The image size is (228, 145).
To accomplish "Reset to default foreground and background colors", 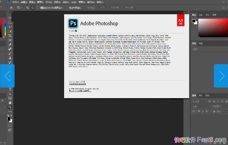I will [x=8, y=115].
